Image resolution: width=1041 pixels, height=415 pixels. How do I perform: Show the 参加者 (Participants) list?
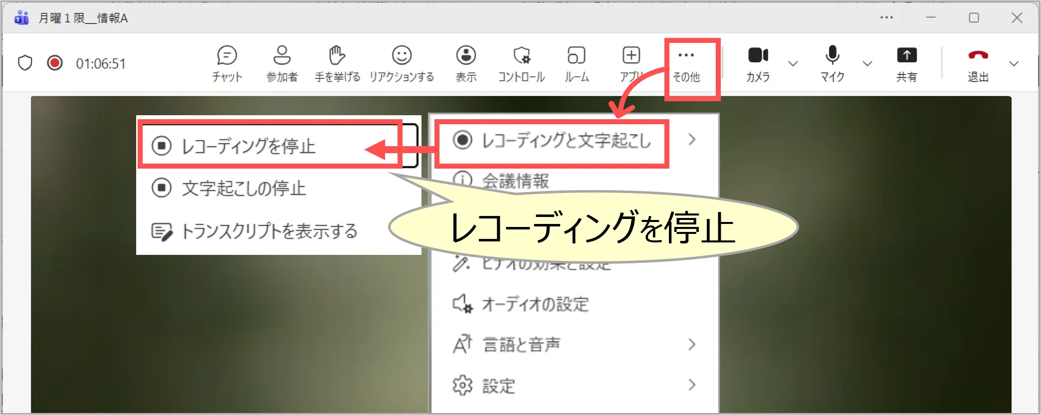click(x=282, y=63)
